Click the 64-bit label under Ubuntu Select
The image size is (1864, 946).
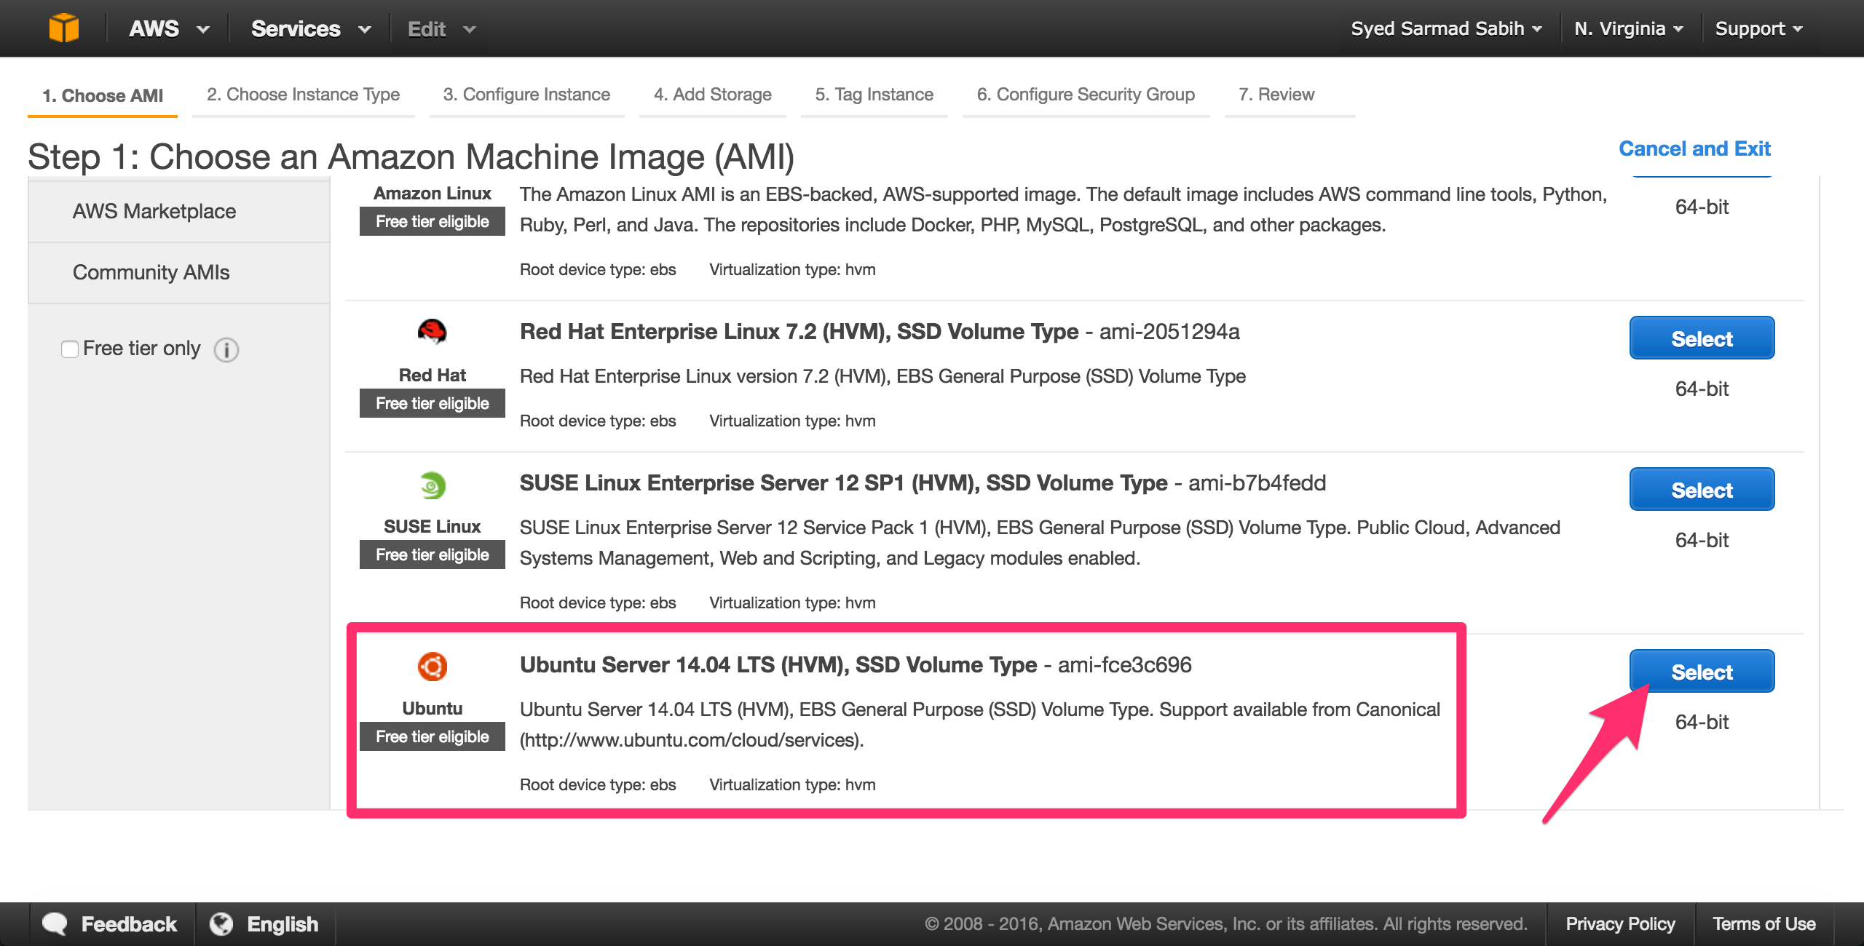[1702, 723]
